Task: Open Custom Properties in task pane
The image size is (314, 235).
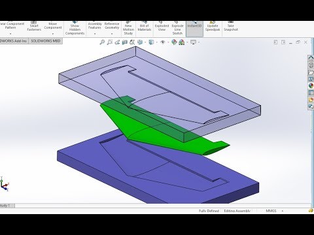Action: click(x=311, y=93)
